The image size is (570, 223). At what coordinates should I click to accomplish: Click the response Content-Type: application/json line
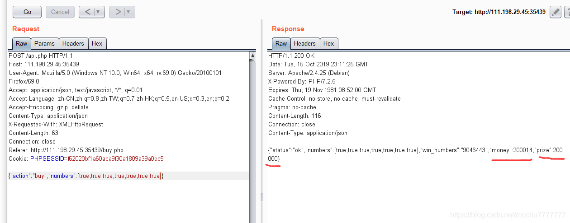coord(308,133)
